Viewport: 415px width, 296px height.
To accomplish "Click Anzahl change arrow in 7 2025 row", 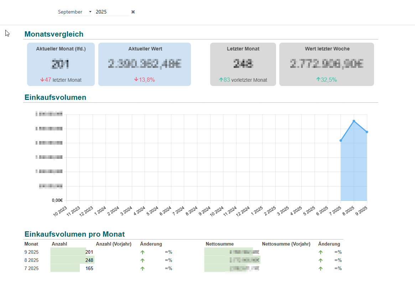I will pyautogui.click(x=142, y=269).
